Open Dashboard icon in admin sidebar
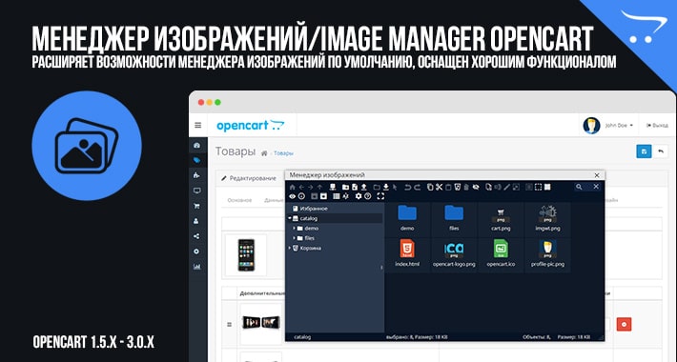 (196, 146)
